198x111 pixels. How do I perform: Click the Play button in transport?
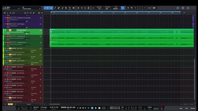point(96,108)
